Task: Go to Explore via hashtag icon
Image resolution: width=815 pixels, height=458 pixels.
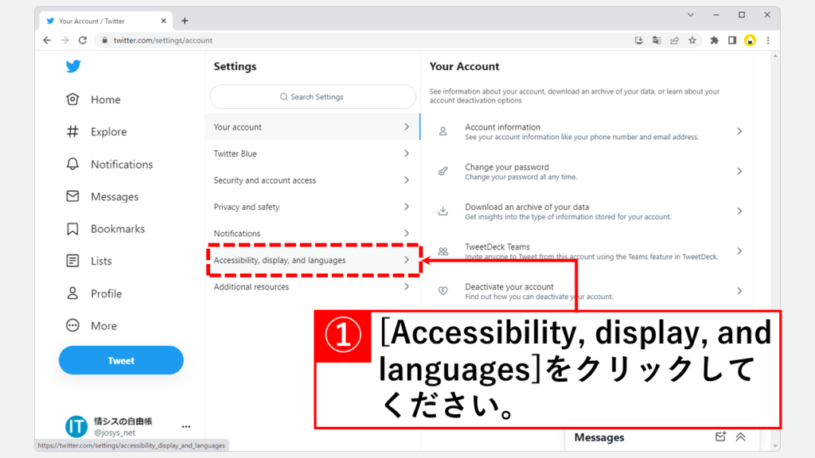Action: pyautogui.click(x=73, y=132)
